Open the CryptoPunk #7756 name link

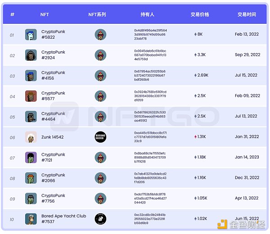[53, 198]
